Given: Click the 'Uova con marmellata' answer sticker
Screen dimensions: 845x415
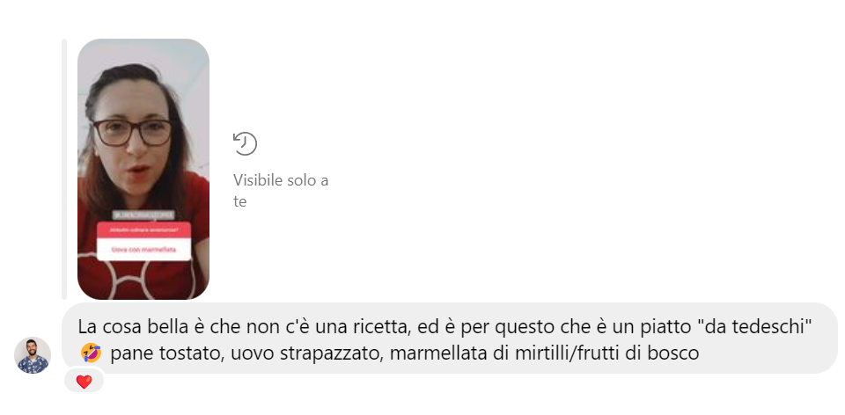Looking at the screenshot, I should [x=143, y=250].
